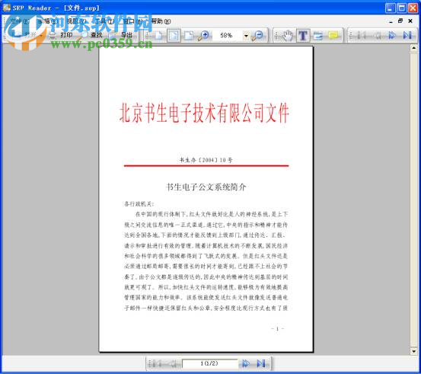421x374 pixels.
Task: Click the salutation line 各行政机关:
Action: [139, 204]
